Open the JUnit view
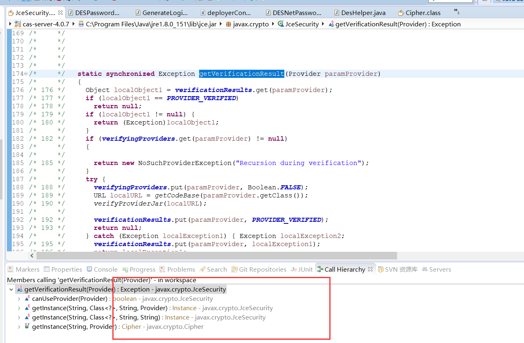The image size is (524, 343). 305,269
